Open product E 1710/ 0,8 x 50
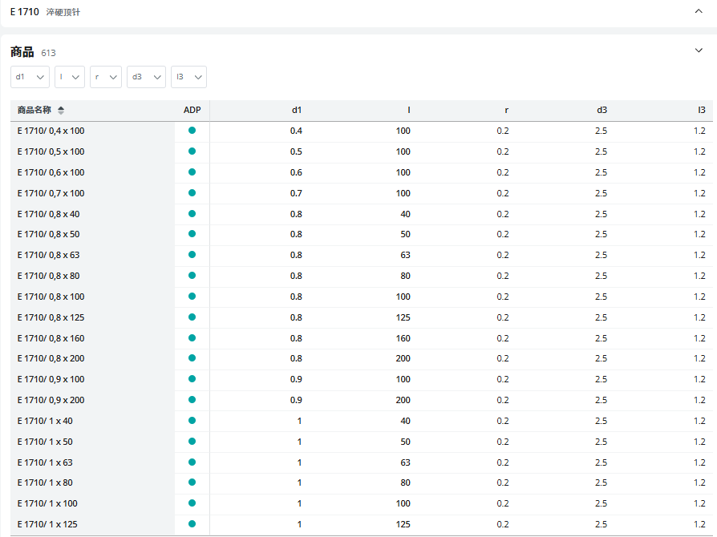The height and width of the screenshot is (537, 717). tap(48, 235)
